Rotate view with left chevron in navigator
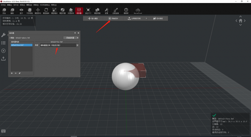Screen dimensions: 251x137 pos(236,21)
